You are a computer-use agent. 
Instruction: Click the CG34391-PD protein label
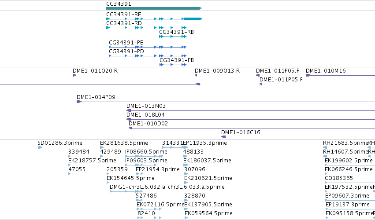126,51
